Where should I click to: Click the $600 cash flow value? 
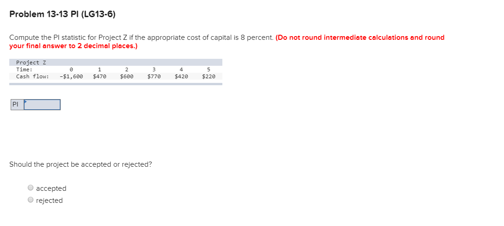pyautogui.click(x=126, y=76)
